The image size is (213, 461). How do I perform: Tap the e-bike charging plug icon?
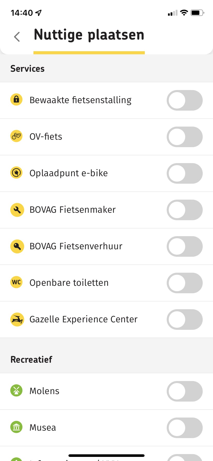(16, 173)
